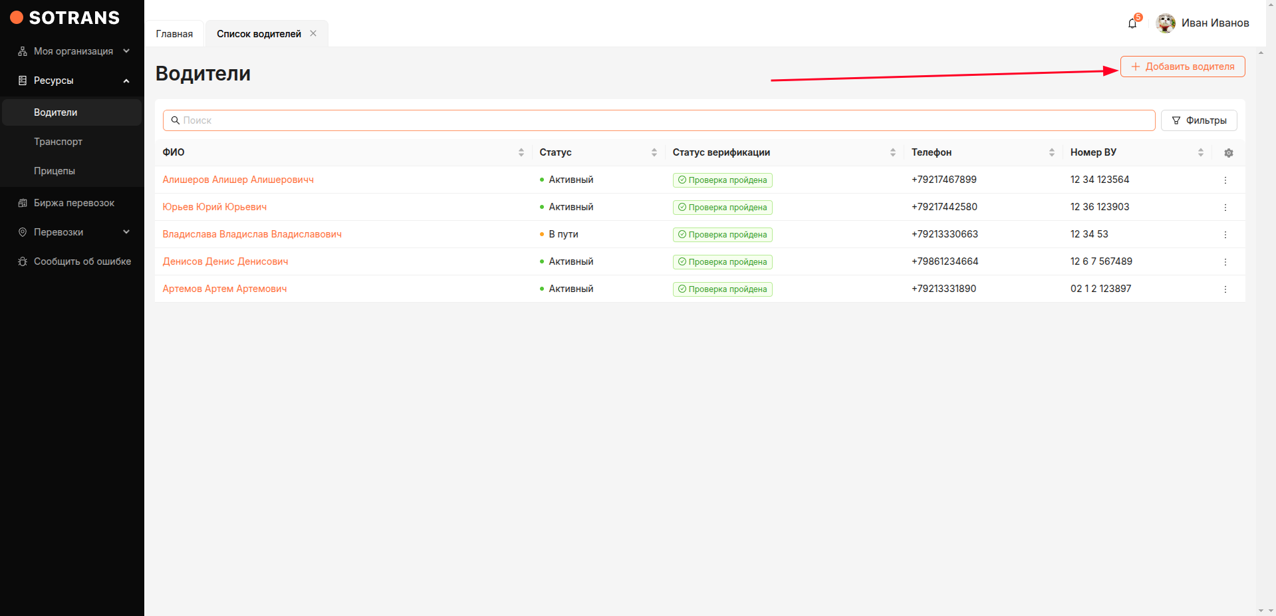Open driver Юрьев Юрий Юрьевич link
Viewport: 1276px width, 616px height.
coord(214,207)
